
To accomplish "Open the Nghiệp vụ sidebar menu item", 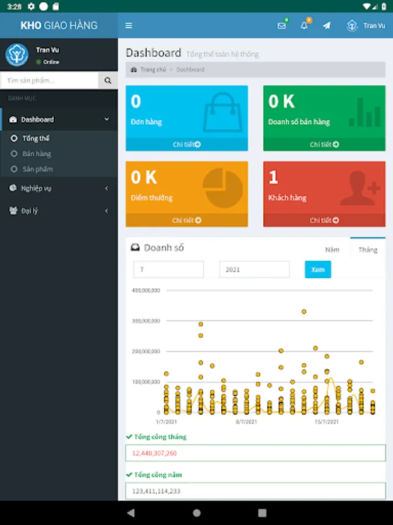I will [x=59, y=188].
